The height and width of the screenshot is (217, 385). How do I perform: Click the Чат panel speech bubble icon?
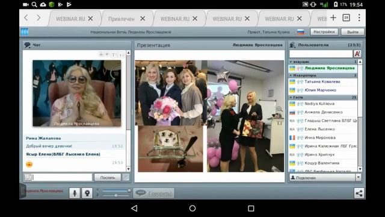point(27,45)
